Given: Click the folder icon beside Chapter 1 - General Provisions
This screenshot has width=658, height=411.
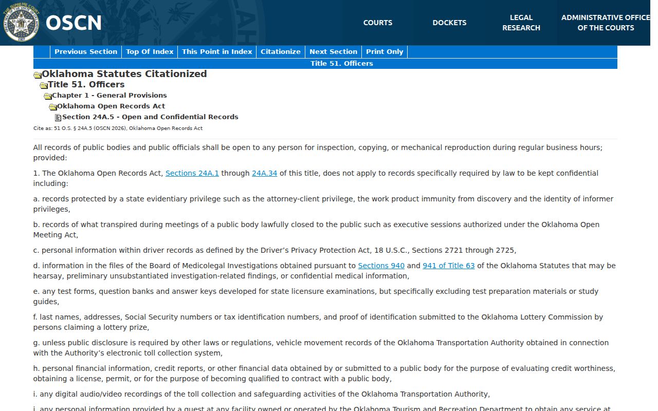Looking at the screenshot, I should (x=48, y=96).
